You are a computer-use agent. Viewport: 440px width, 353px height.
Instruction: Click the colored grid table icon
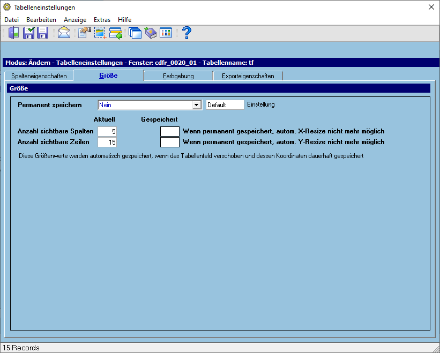pos(166,33)
